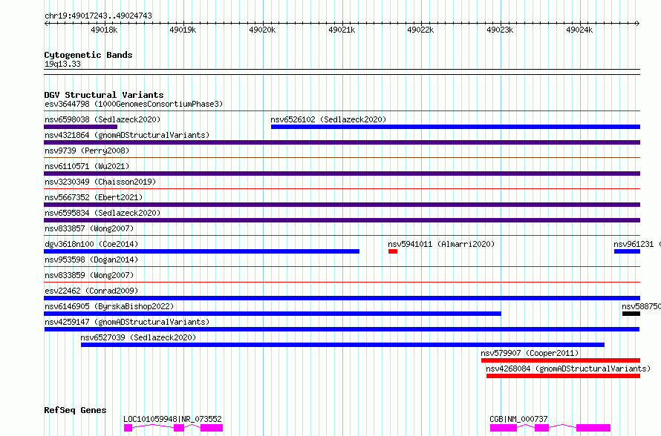This screenshot has height=436, width=661.
Task: Click the nsv9739 Perry2008 label
Action: pos(87,151)
